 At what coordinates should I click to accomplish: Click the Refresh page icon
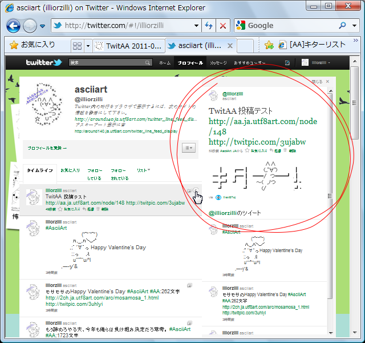(209, 25)
